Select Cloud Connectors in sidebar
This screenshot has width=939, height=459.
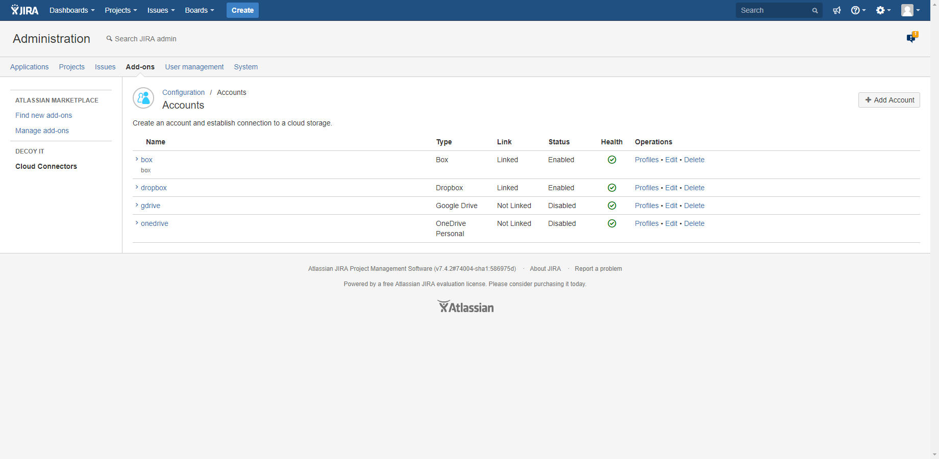(x=46, y=166)
